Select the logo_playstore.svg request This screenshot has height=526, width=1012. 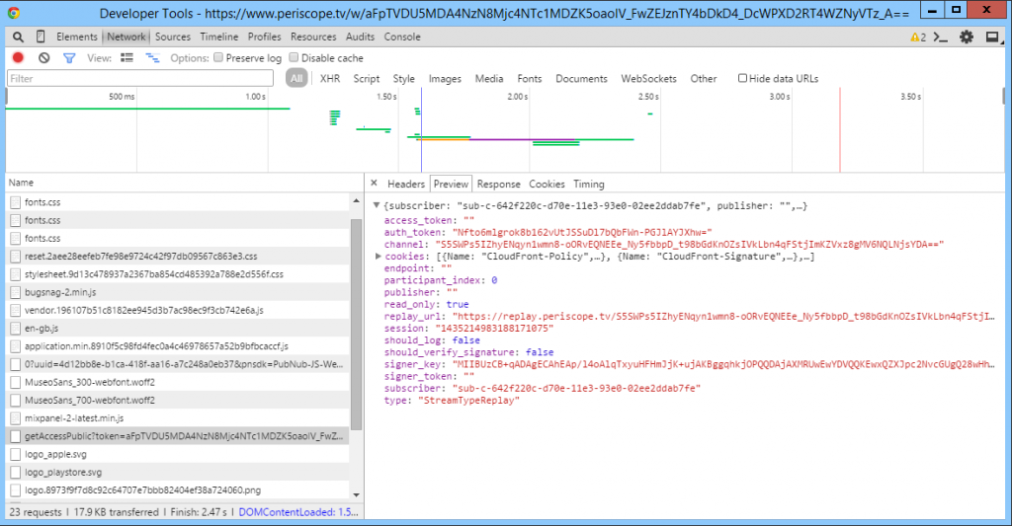coord(178,473)
